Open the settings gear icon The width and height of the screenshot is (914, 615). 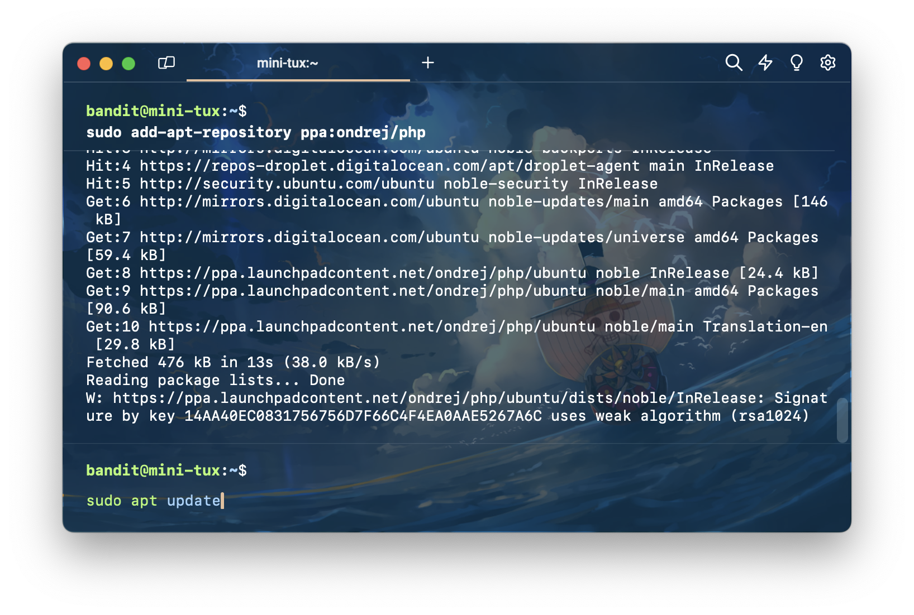(827, 63)
